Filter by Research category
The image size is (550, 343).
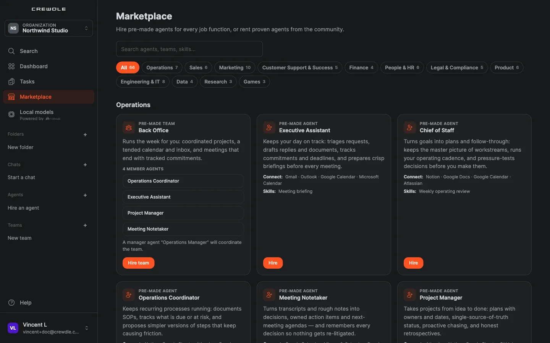tap(218, 82)
